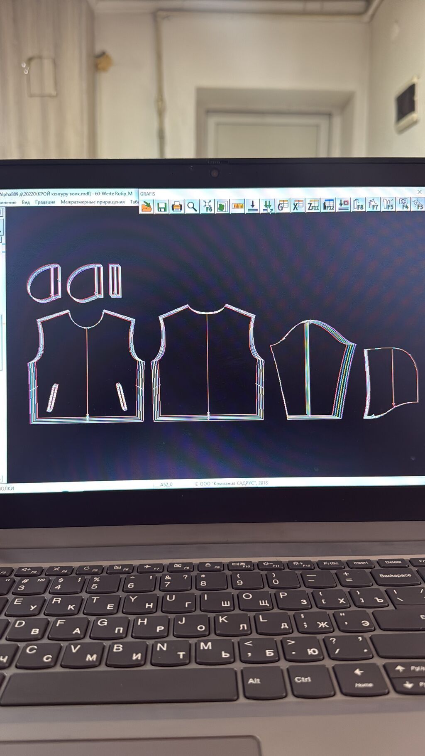425x756 pixels.
Task: Select the front bodice pattern piece
Action: tap(86, 366)
